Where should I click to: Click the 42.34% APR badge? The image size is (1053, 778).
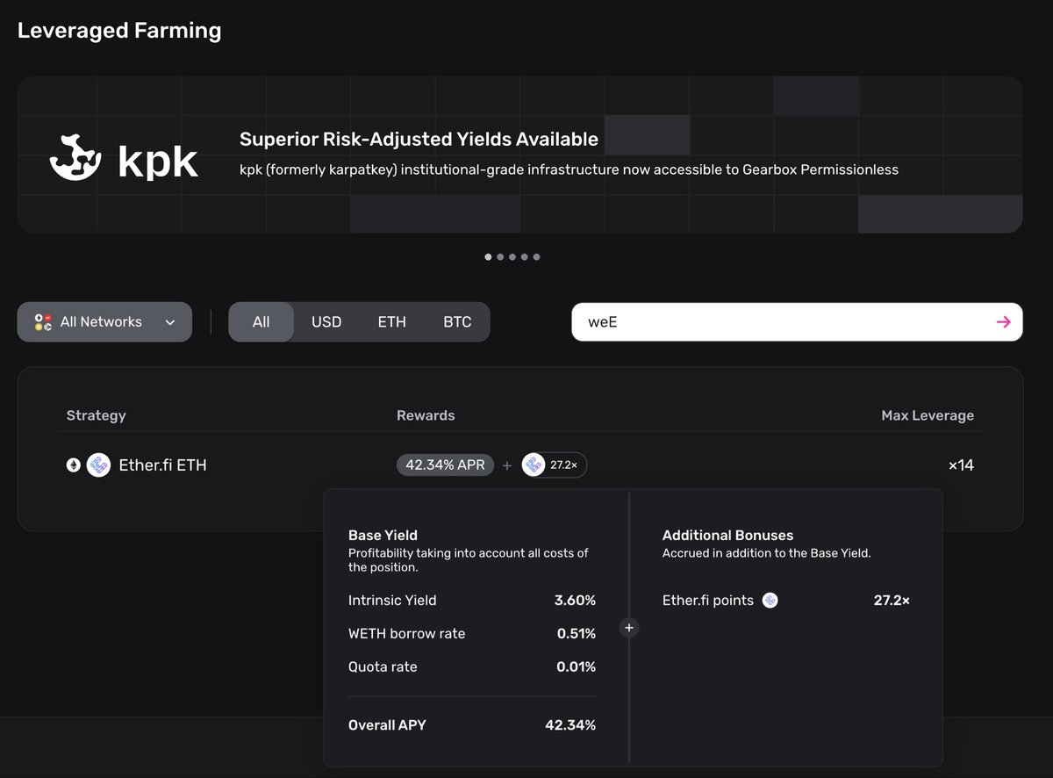tap(445, 465)
